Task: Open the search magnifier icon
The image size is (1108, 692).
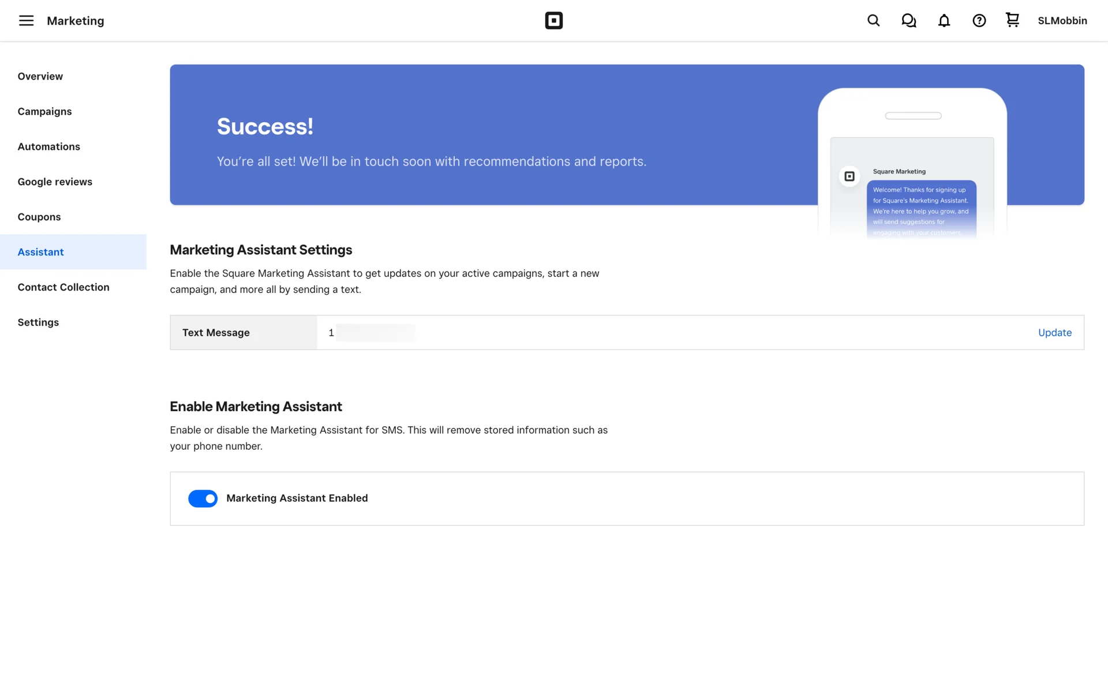Action: 873,21
